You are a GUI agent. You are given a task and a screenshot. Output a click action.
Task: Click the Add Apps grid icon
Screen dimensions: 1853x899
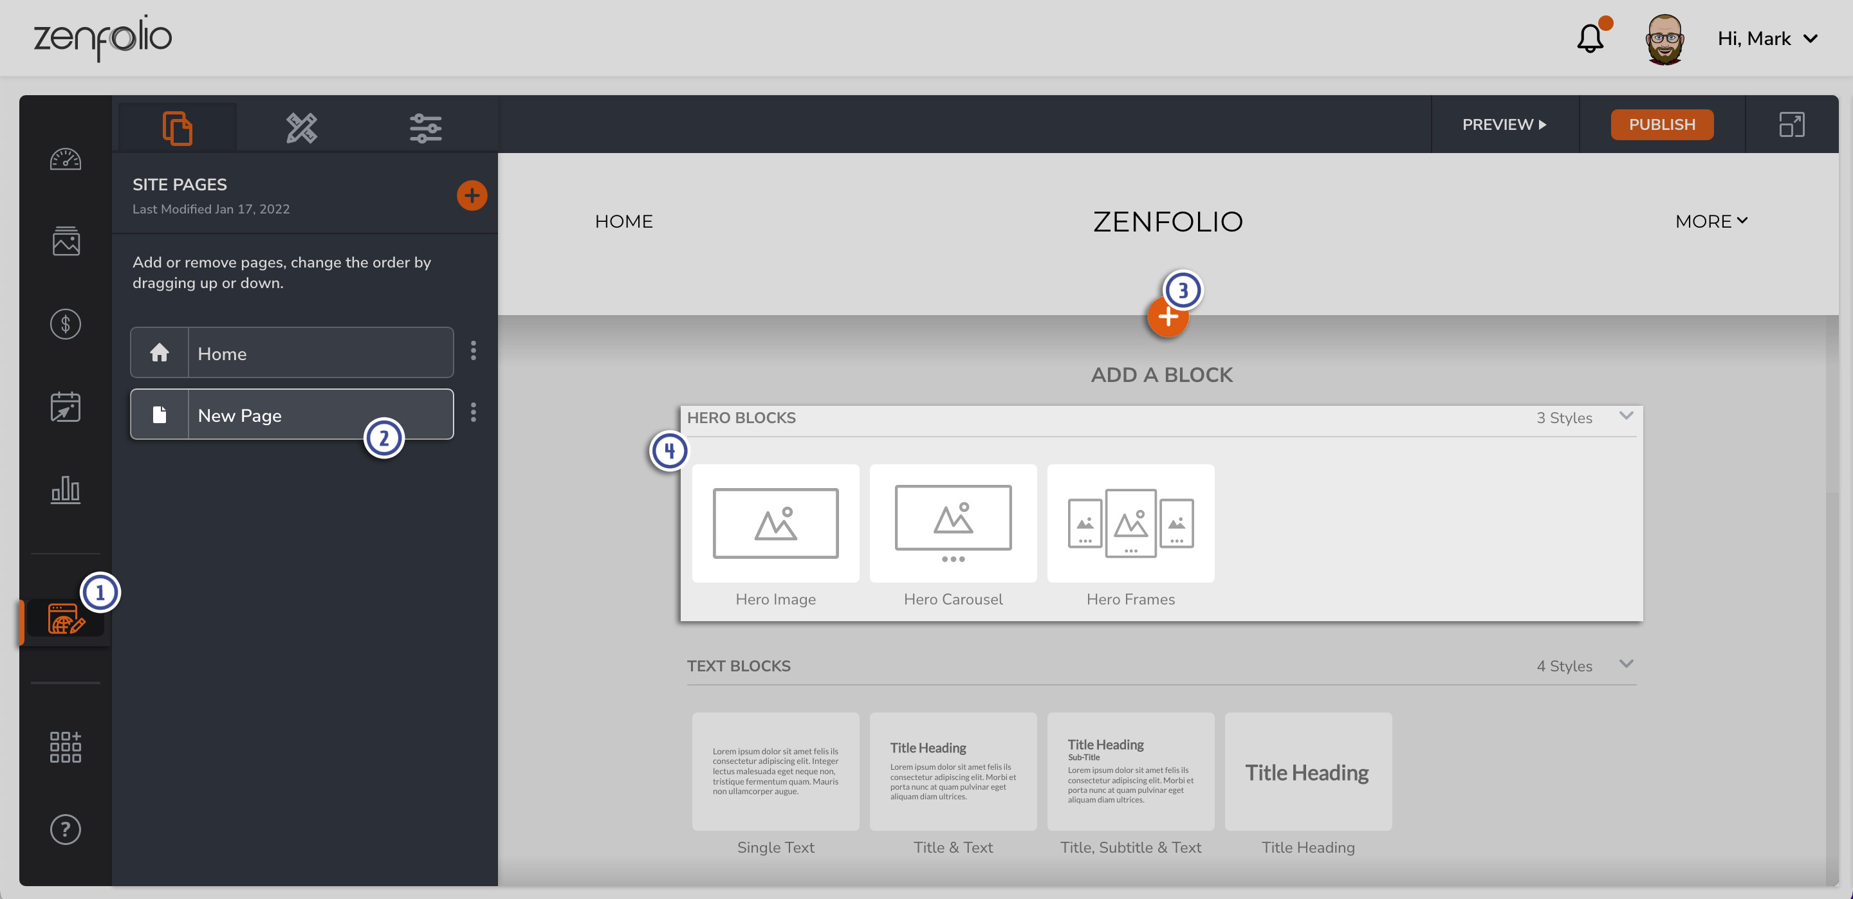66,747
